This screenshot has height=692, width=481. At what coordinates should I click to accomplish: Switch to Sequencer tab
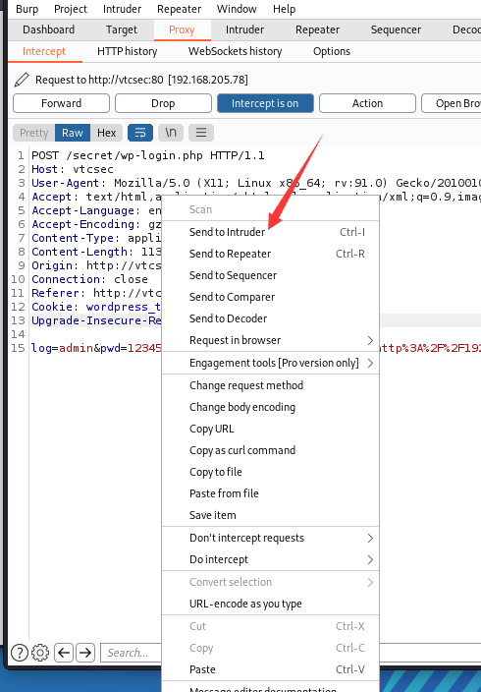coord(396,29)
